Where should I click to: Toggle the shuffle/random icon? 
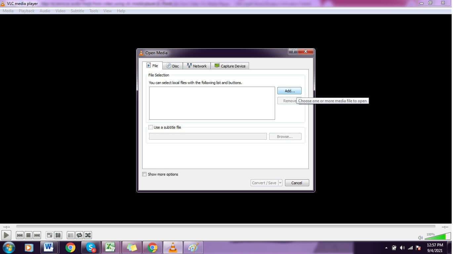click(88, 235)
